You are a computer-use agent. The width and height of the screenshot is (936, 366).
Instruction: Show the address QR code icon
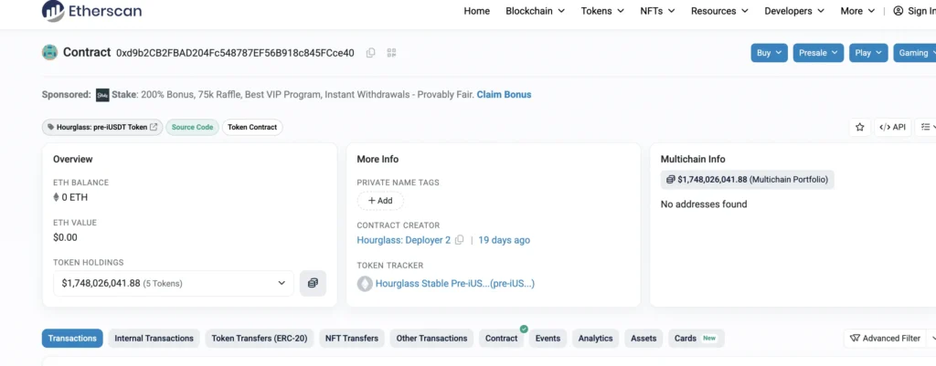[391, 53]
